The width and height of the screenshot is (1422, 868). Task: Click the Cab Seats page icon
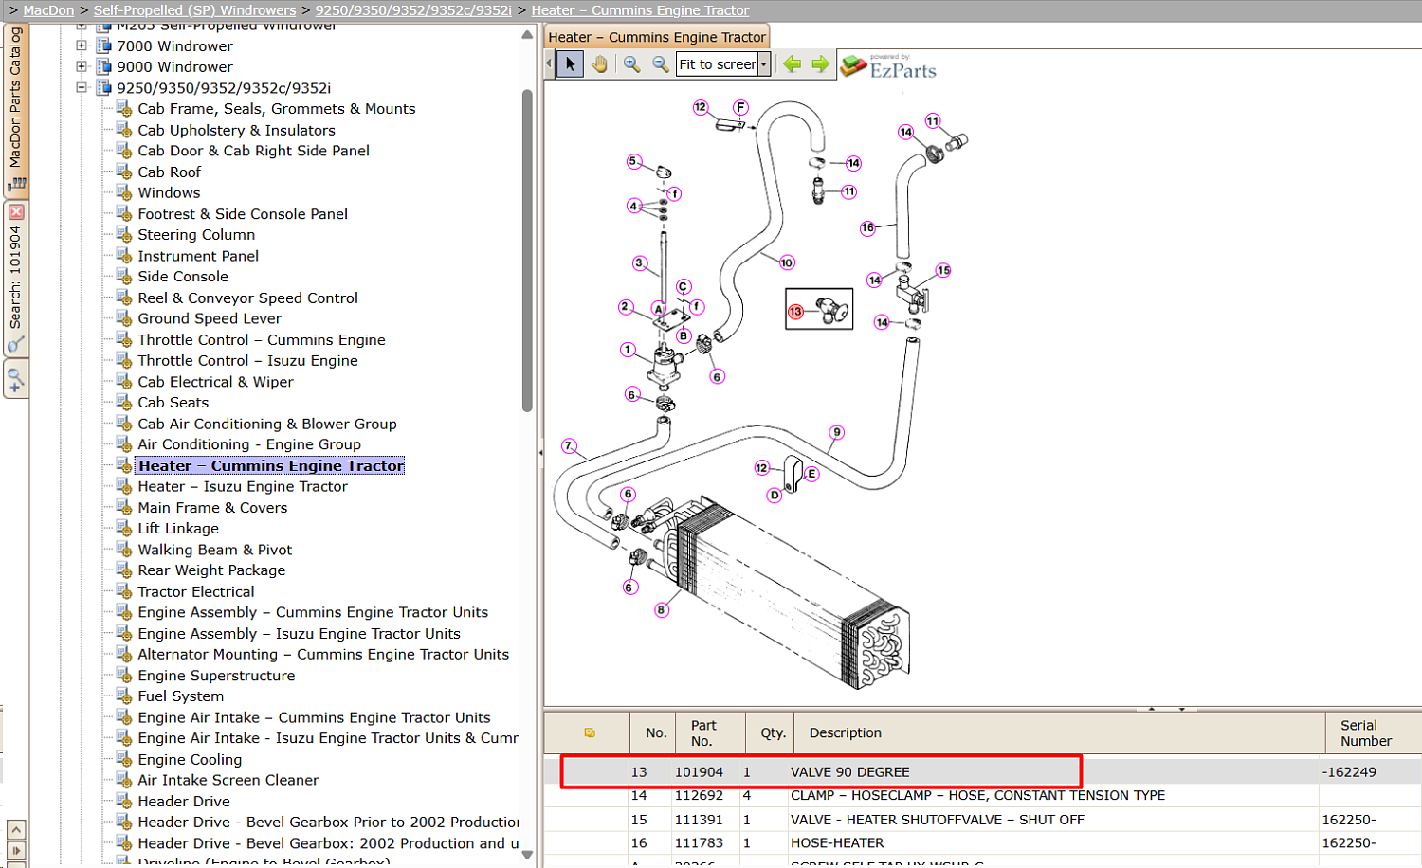pyautogui.click(x=124, y=403)
